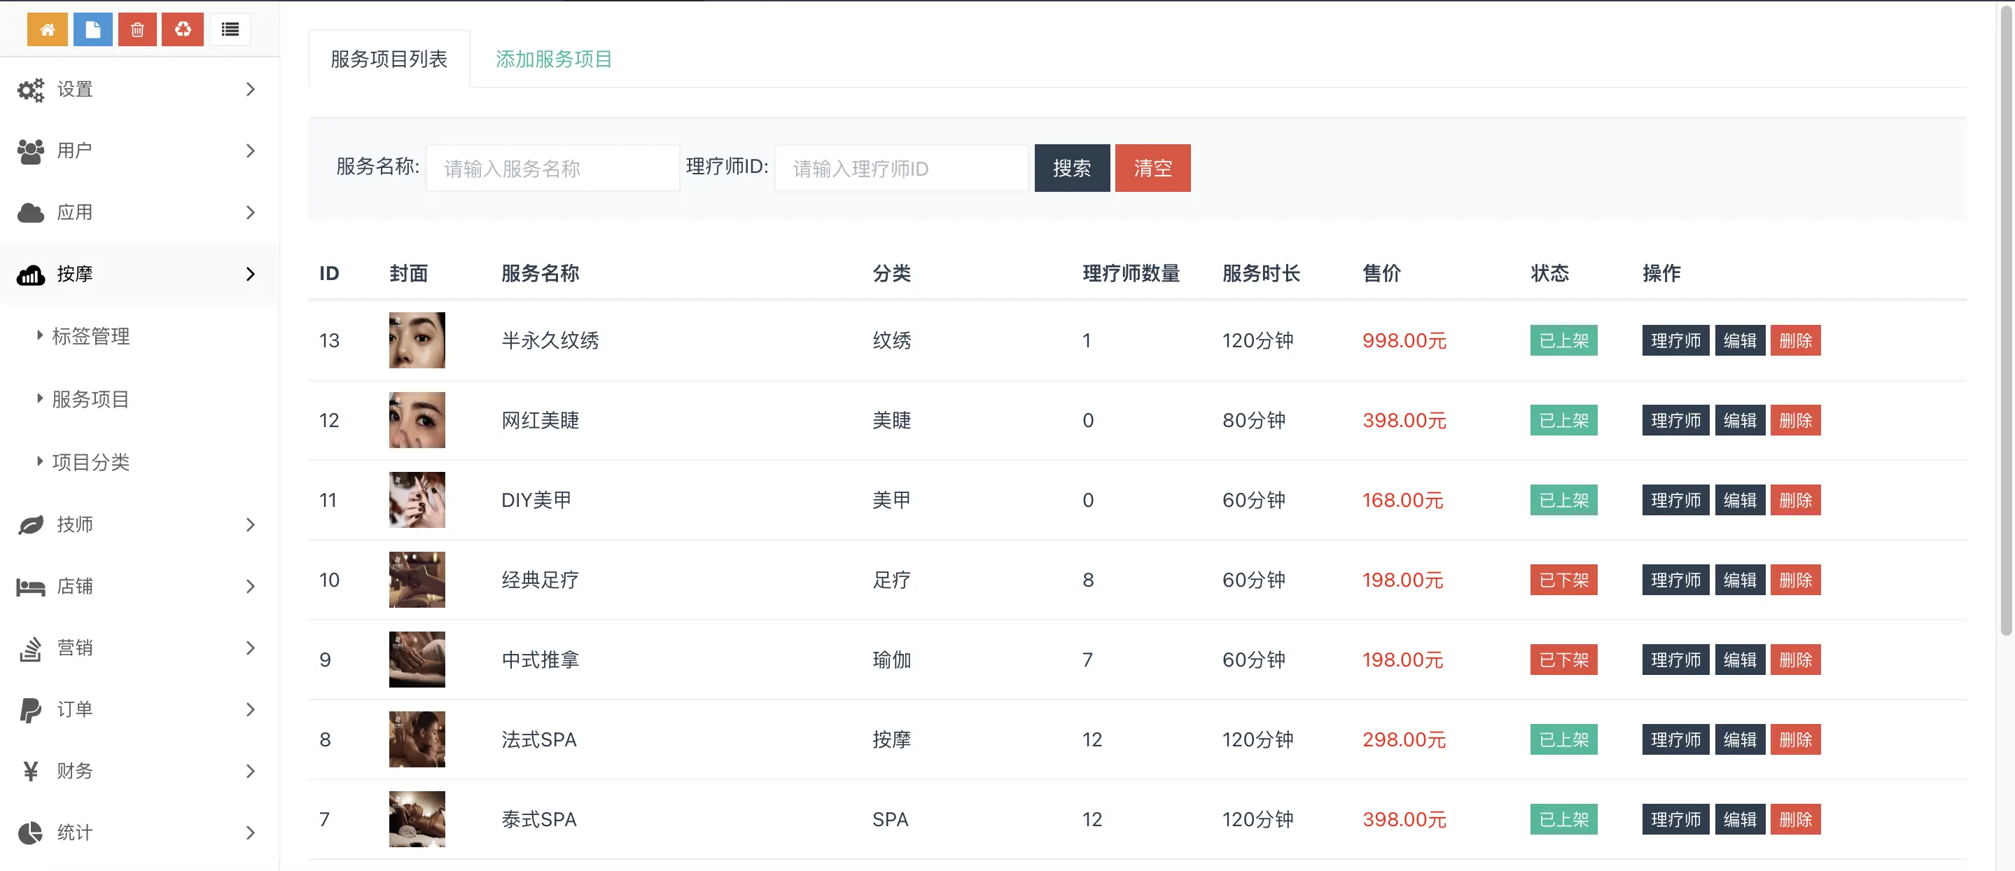Click the pie chart icon beside 统计
This screenshot has width=2015, height=871.
pyautogui.click(x=31, y=832)
